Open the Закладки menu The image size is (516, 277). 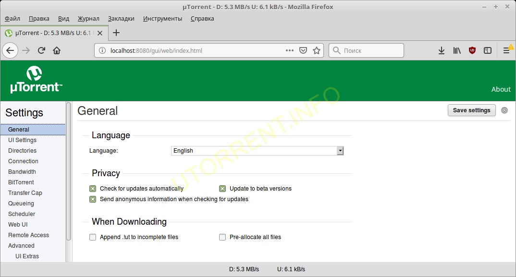121,18
